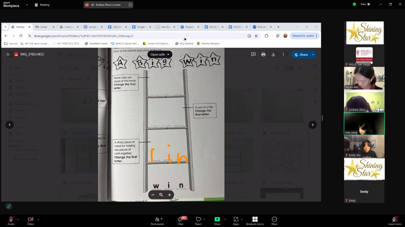Open the Chrome Browser bookmark
Image resolution: width=405 pixels, height=227 pixels.
(208, 44)
